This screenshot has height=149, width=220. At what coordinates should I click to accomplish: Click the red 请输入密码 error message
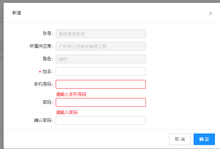click(67, 112)
